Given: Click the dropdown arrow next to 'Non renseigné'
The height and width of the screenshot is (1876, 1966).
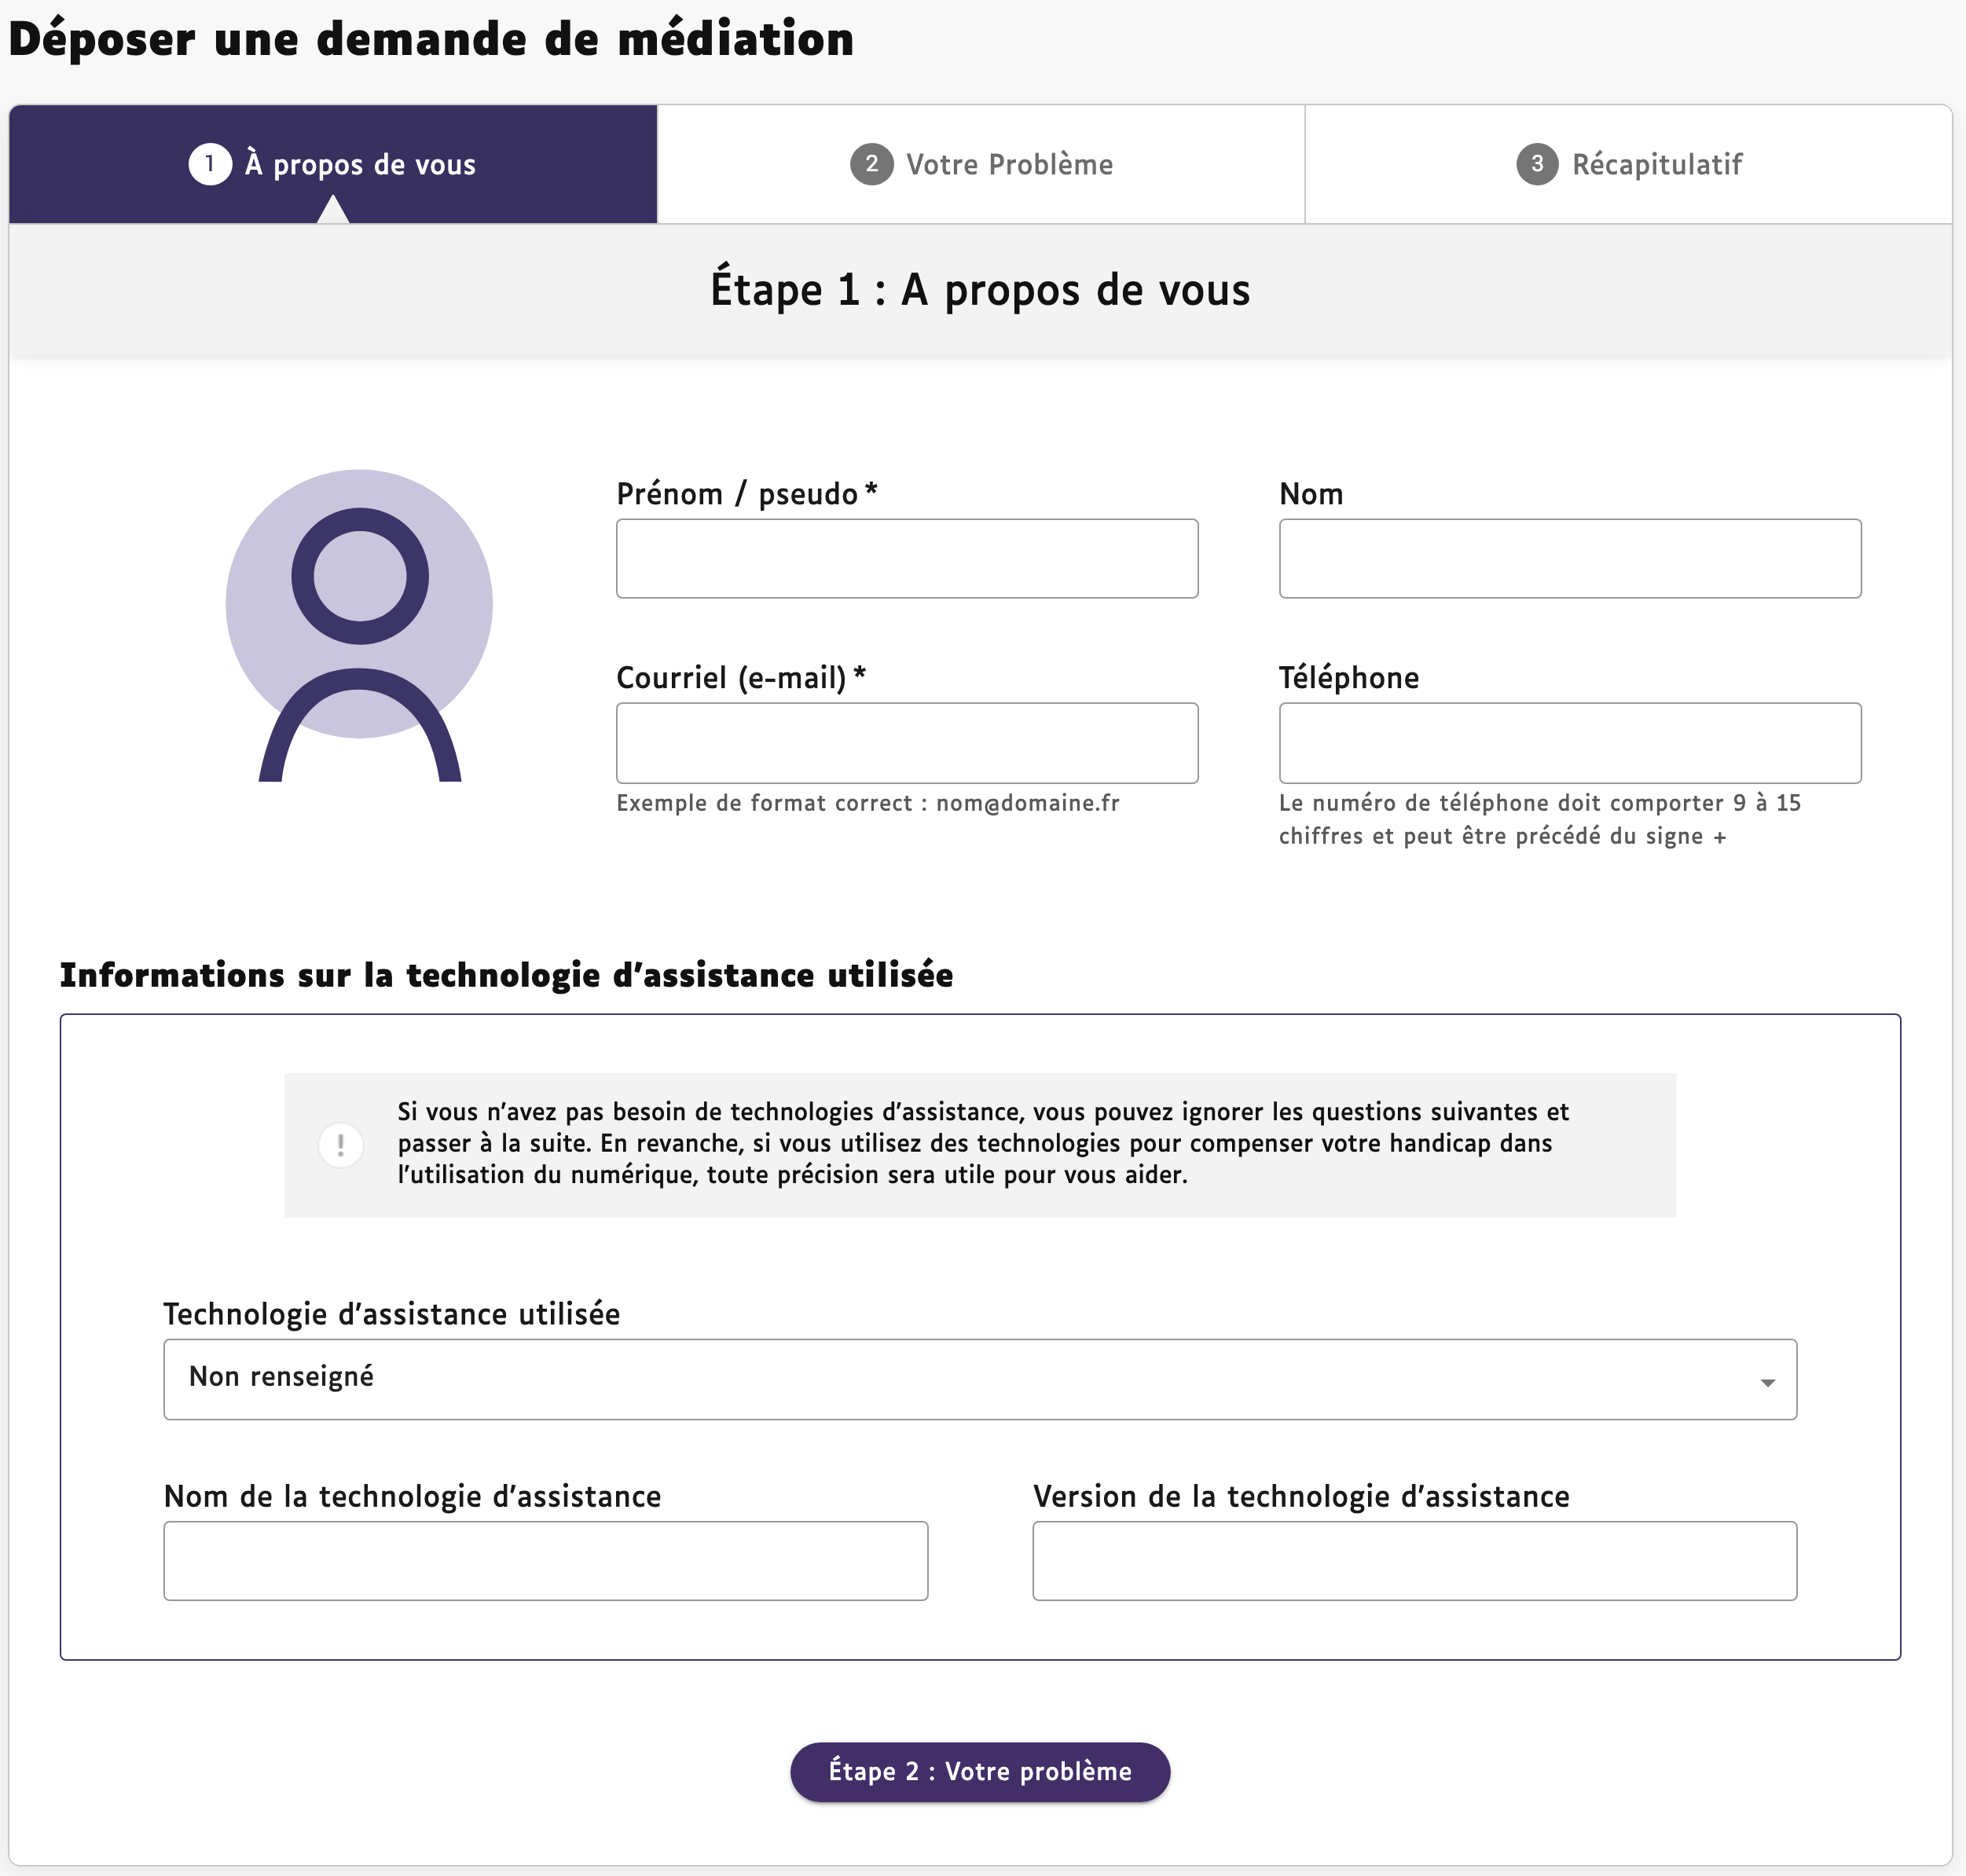Looking at the screenshot, I should click(x=1767, y=1382).
